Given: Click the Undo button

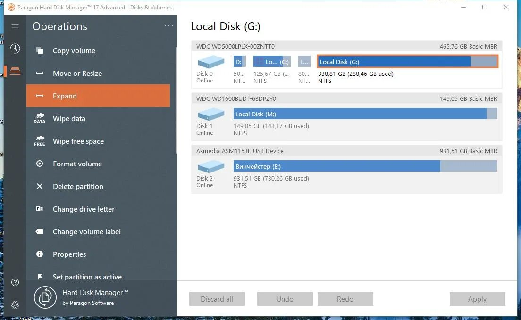Looking at the screenshot, I should click(285, 299).
